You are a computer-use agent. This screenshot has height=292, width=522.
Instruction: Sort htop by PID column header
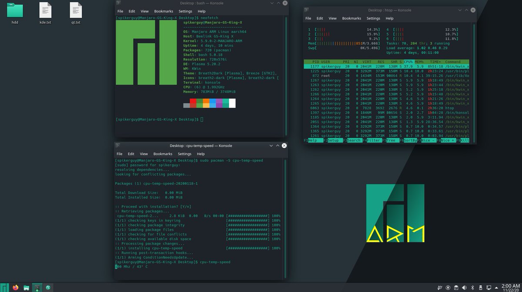pos(315,62)
